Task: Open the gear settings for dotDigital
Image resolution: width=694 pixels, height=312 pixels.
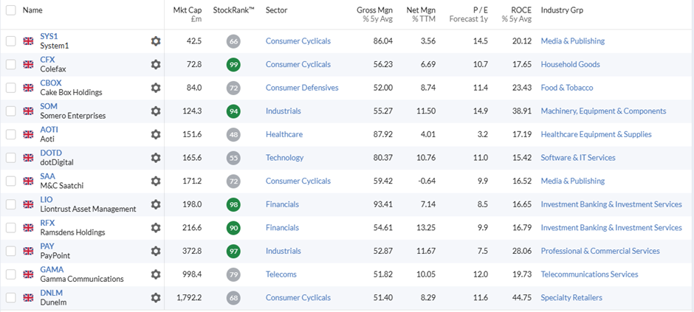Action: [155, 158]
